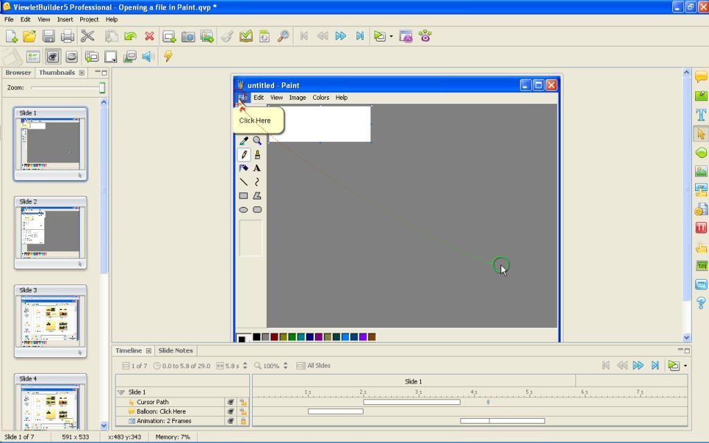This screenshot has width=709, height=443.
Task: Toggle visibility of the Cursor Path track
Action: pyautogui.click(x=231, y=402)
